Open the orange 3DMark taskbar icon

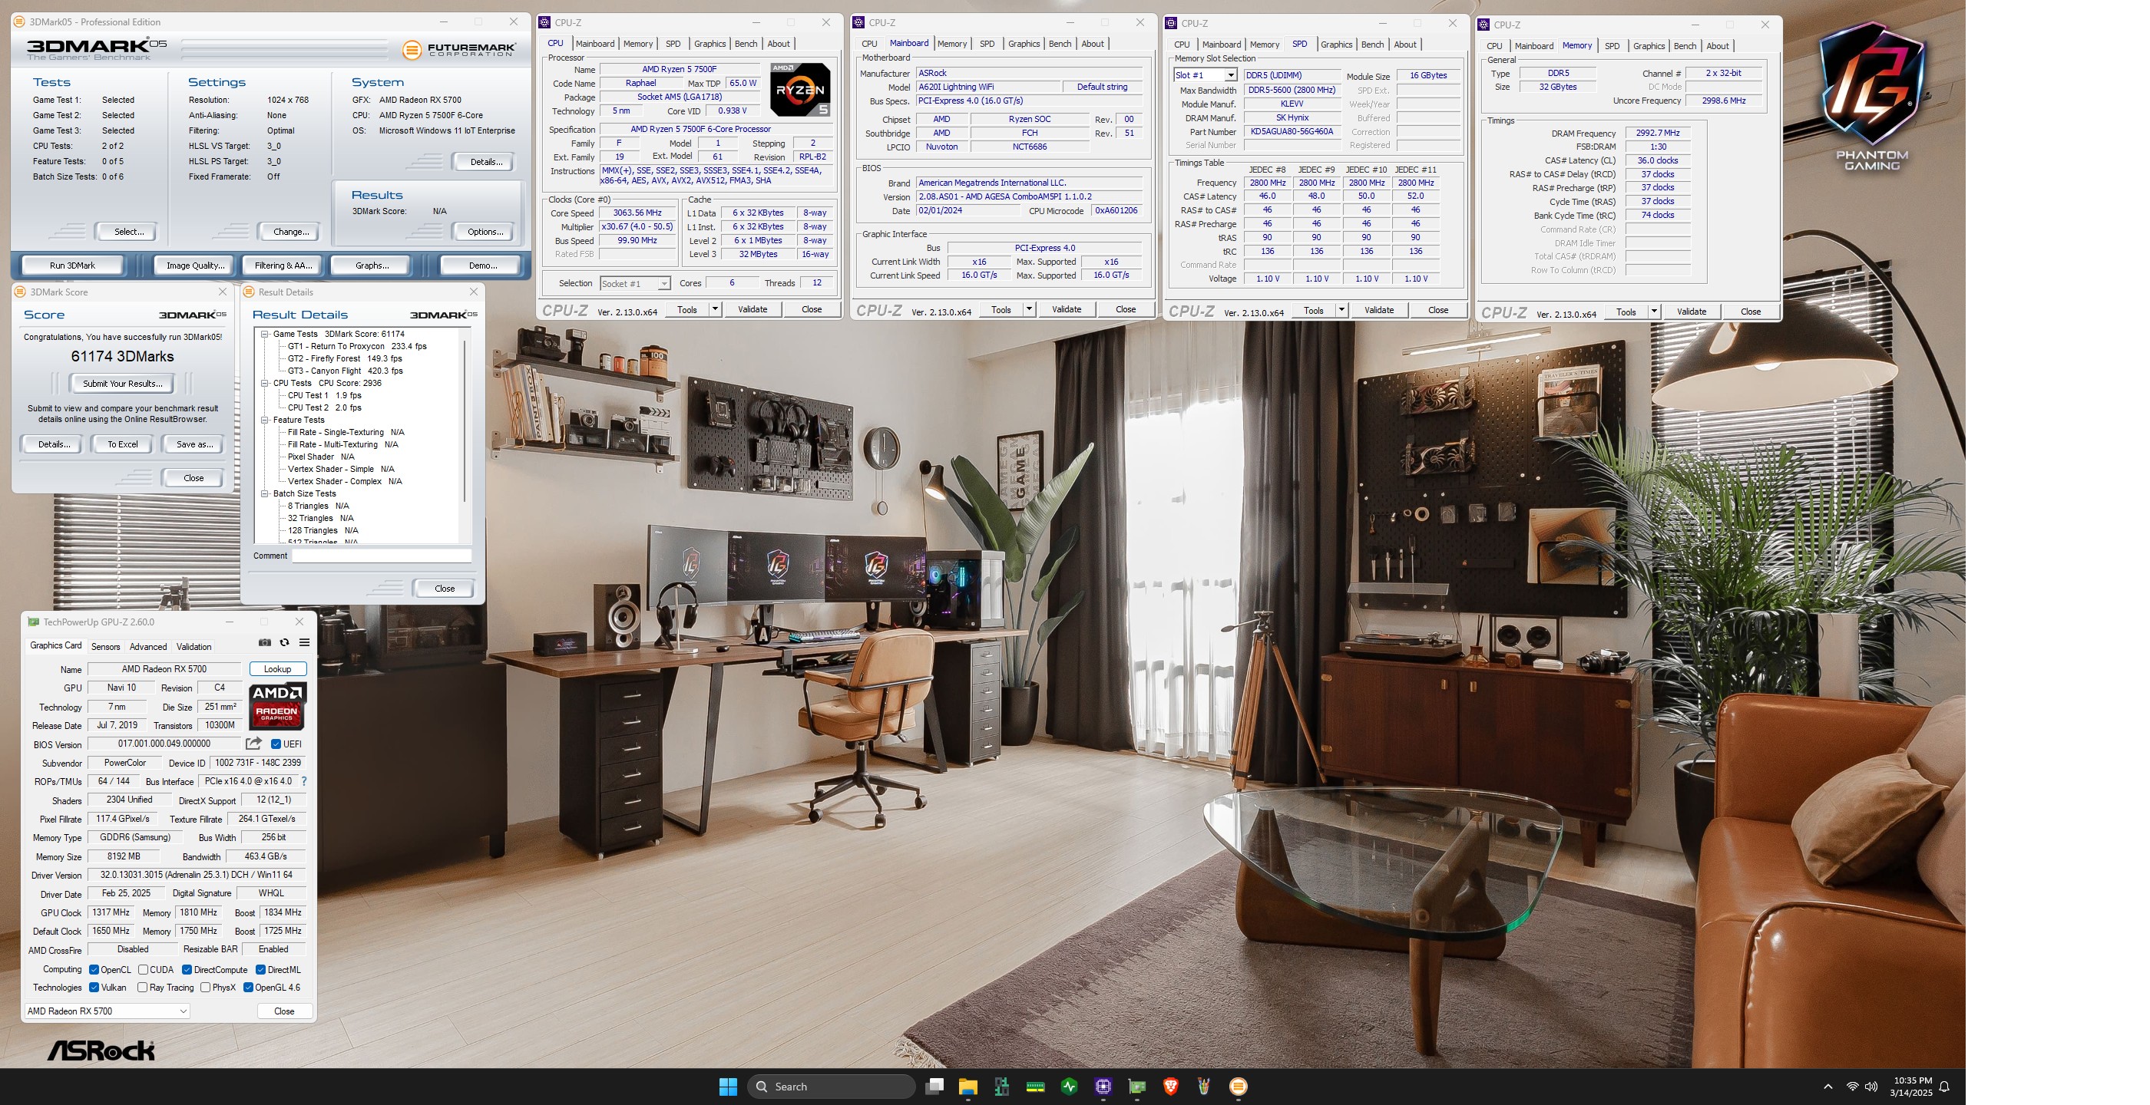point(1239,1086)
